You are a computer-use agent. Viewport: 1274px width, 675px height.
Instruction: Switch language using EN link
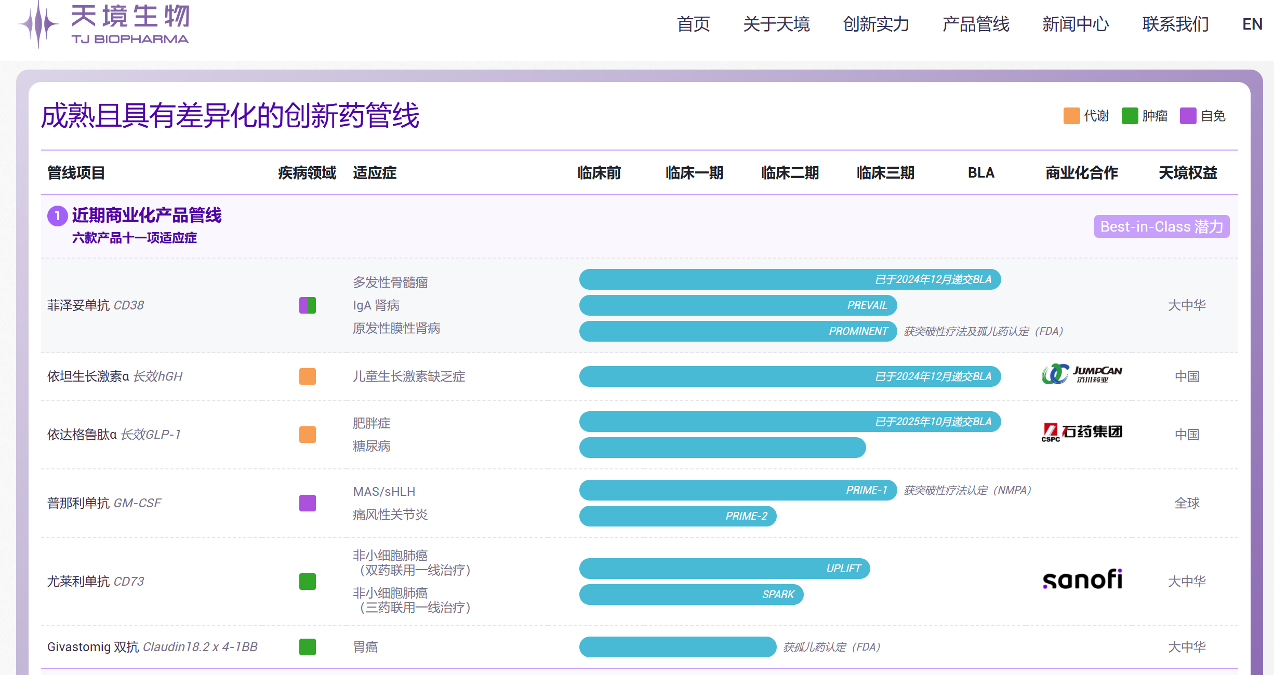click(x=1252, y=24)
